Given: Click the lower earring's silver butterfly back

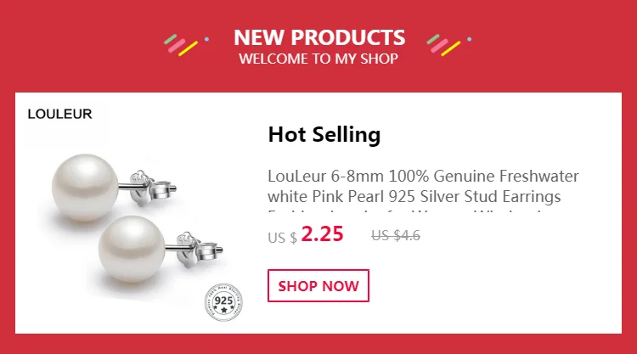Looking at the screenshot, I should [x=197, y=248].
